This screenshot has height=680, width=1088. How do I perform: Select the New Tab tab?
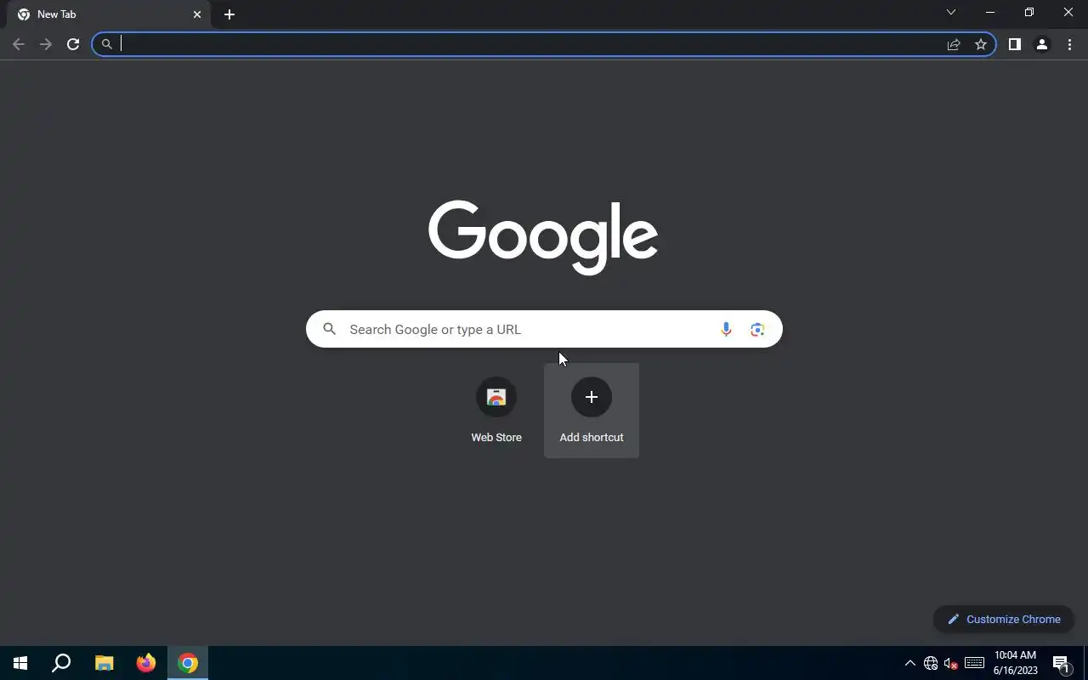pos(107,14)
